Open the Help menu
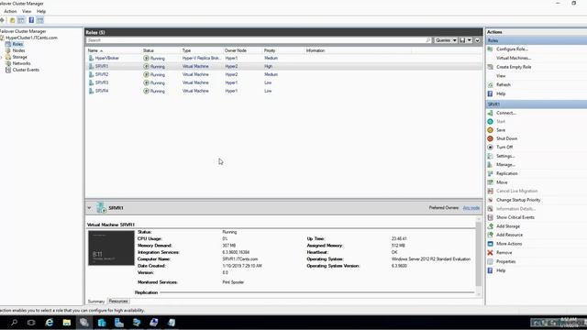 coord(41,12)
